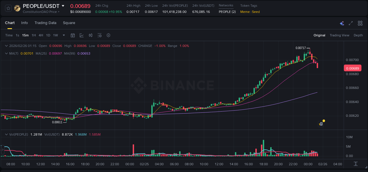368x172 pixels.
Task: Open the technical indicators settings icon
Action: 100,35
